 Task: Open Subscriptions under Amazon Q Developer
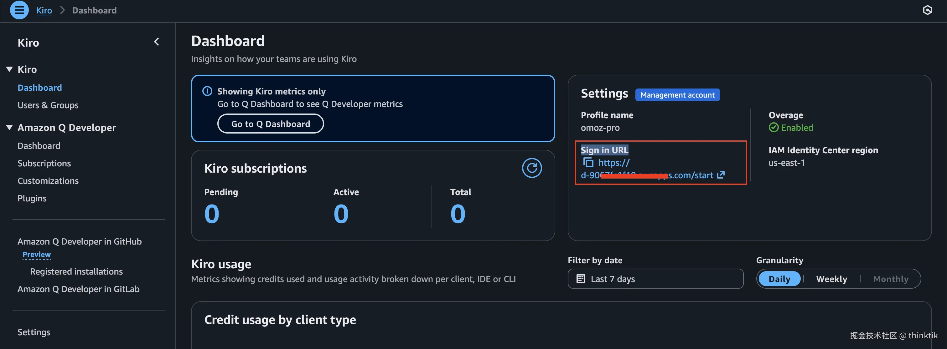44,163
